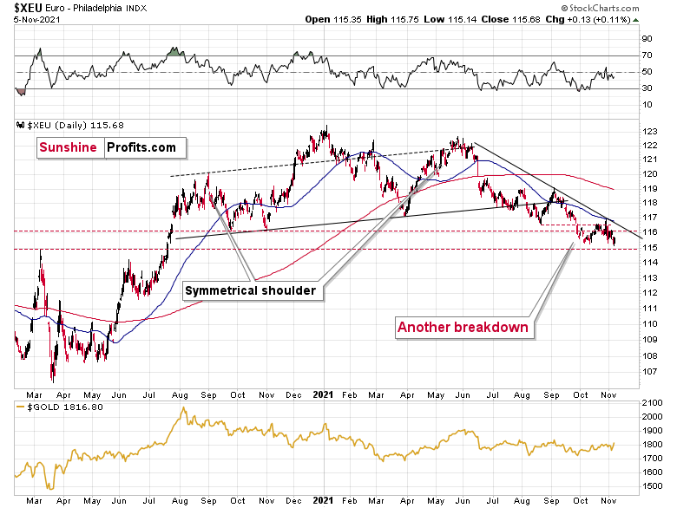Click the 2100 level on gold axis
This screenshot has width=677, height=508.
(x=651, y=403)
